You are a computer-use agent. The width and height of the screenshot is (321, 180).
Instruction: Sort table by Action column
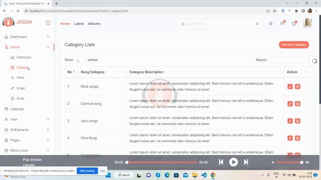[296, 72]
